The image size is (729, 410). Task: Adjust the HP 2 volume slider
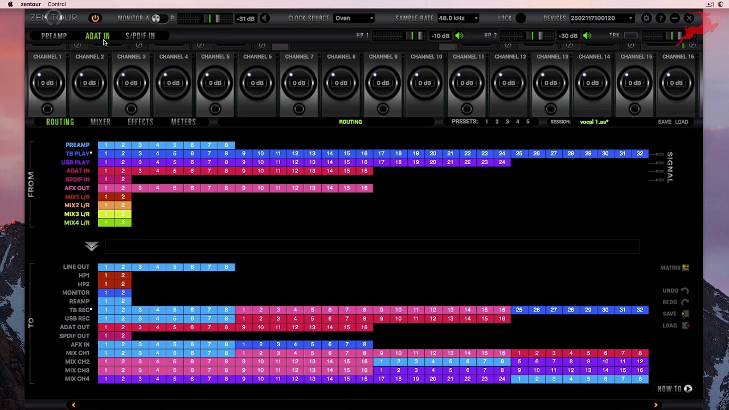527,36
